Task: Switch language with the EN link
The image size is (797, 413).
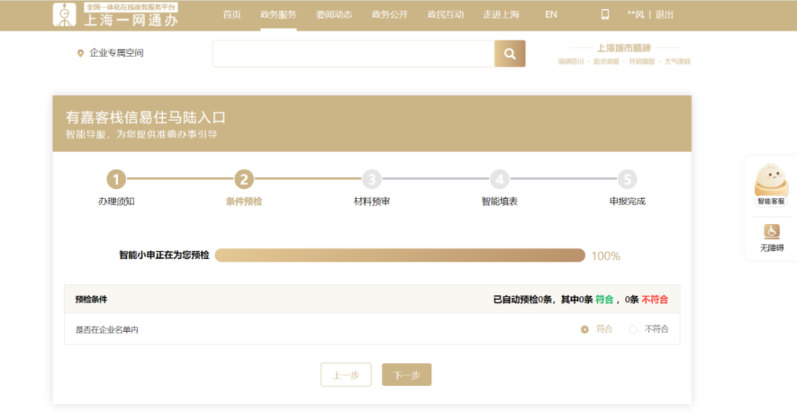Action: click(551, 15)
